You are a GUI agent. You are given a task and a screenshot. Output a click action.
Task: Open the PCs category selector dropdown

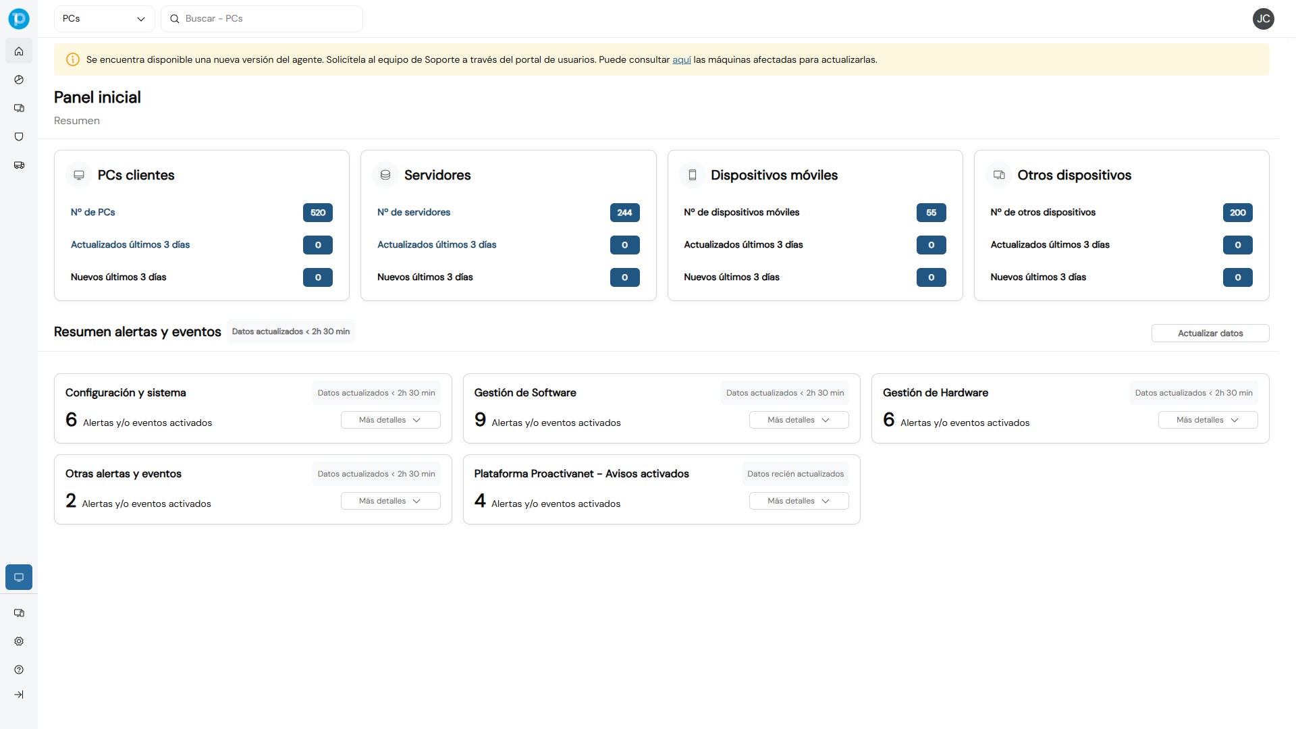click(x=104, y=18)
